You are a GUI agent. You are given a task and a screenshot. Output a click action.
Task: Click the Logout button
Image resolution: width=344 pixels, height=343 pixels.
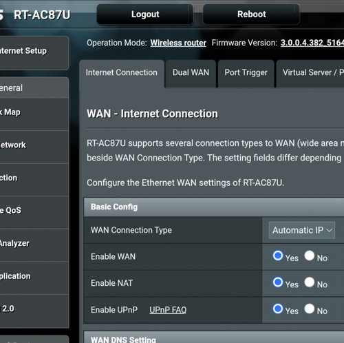point(145,14)
